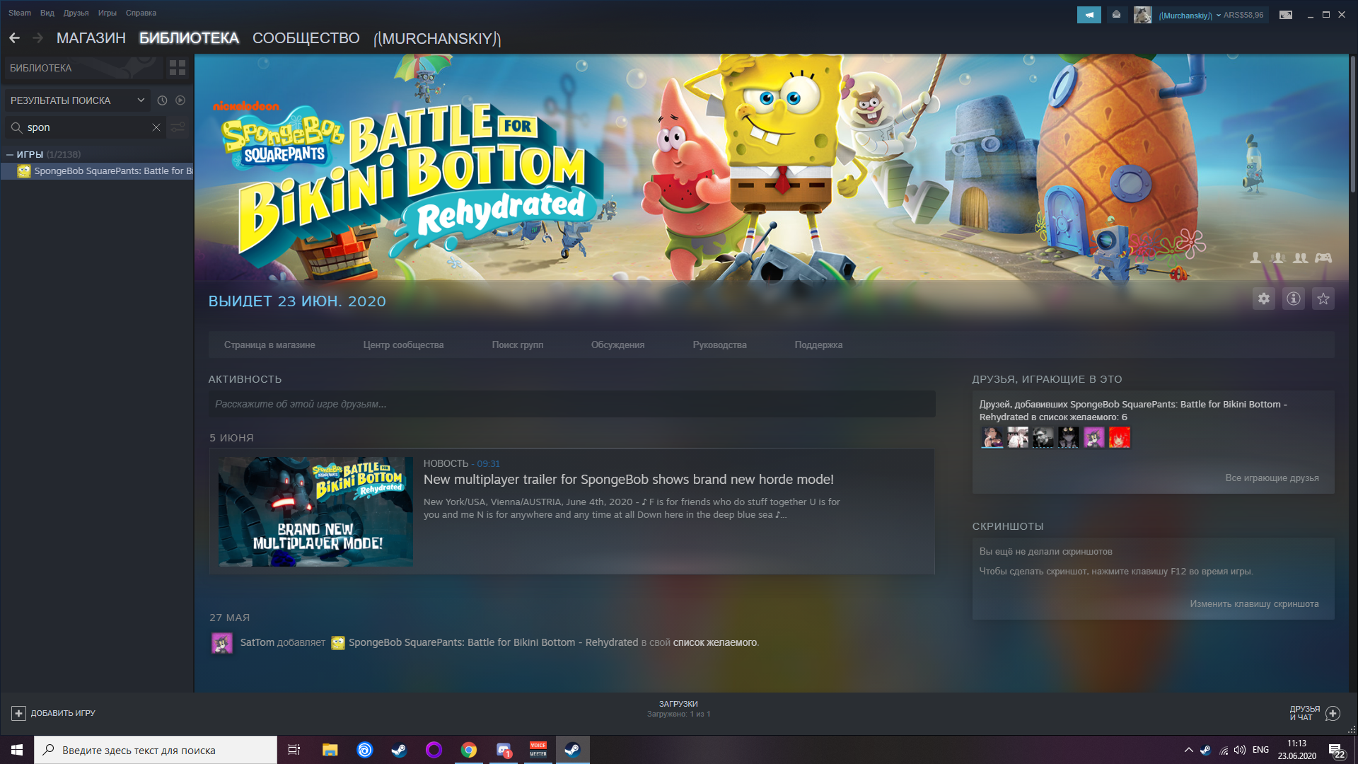Open Руководства link

click(x=719, y=345)
